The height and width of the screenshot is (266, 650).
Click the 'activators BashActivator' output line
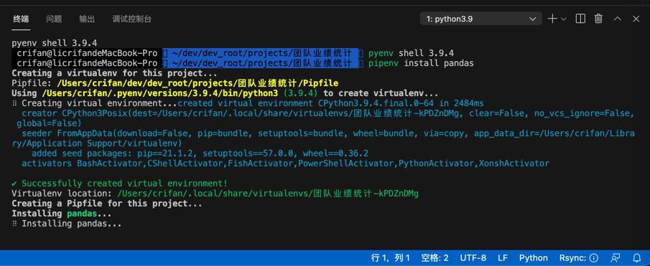click(285, 163)
